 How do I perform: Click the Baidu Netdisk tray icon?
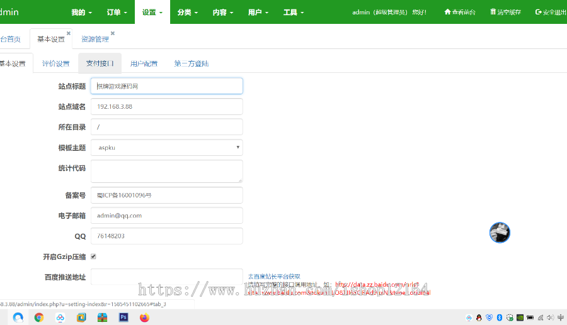tap(469, 318)
